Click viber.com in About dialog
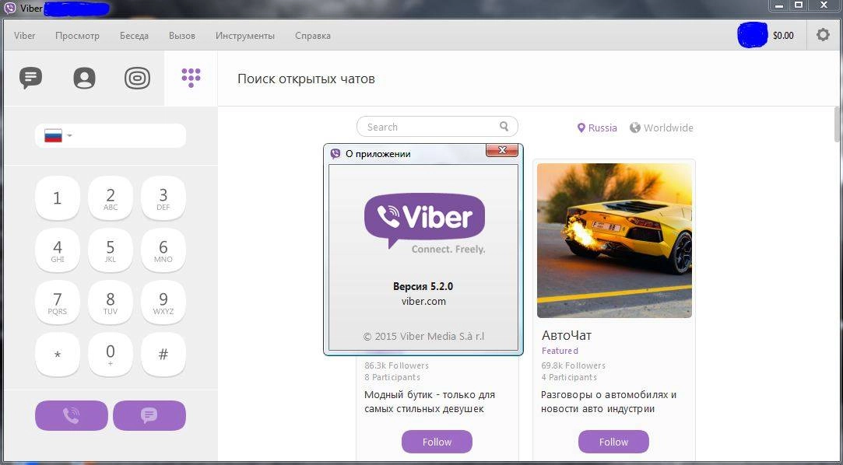This screenshot has height=465, width=843. (423, 301)
